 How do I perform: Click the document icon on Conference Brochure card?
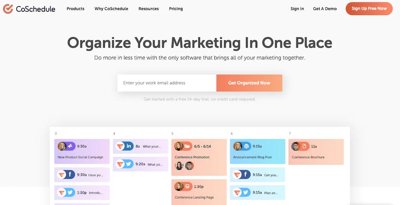[304, 146]
